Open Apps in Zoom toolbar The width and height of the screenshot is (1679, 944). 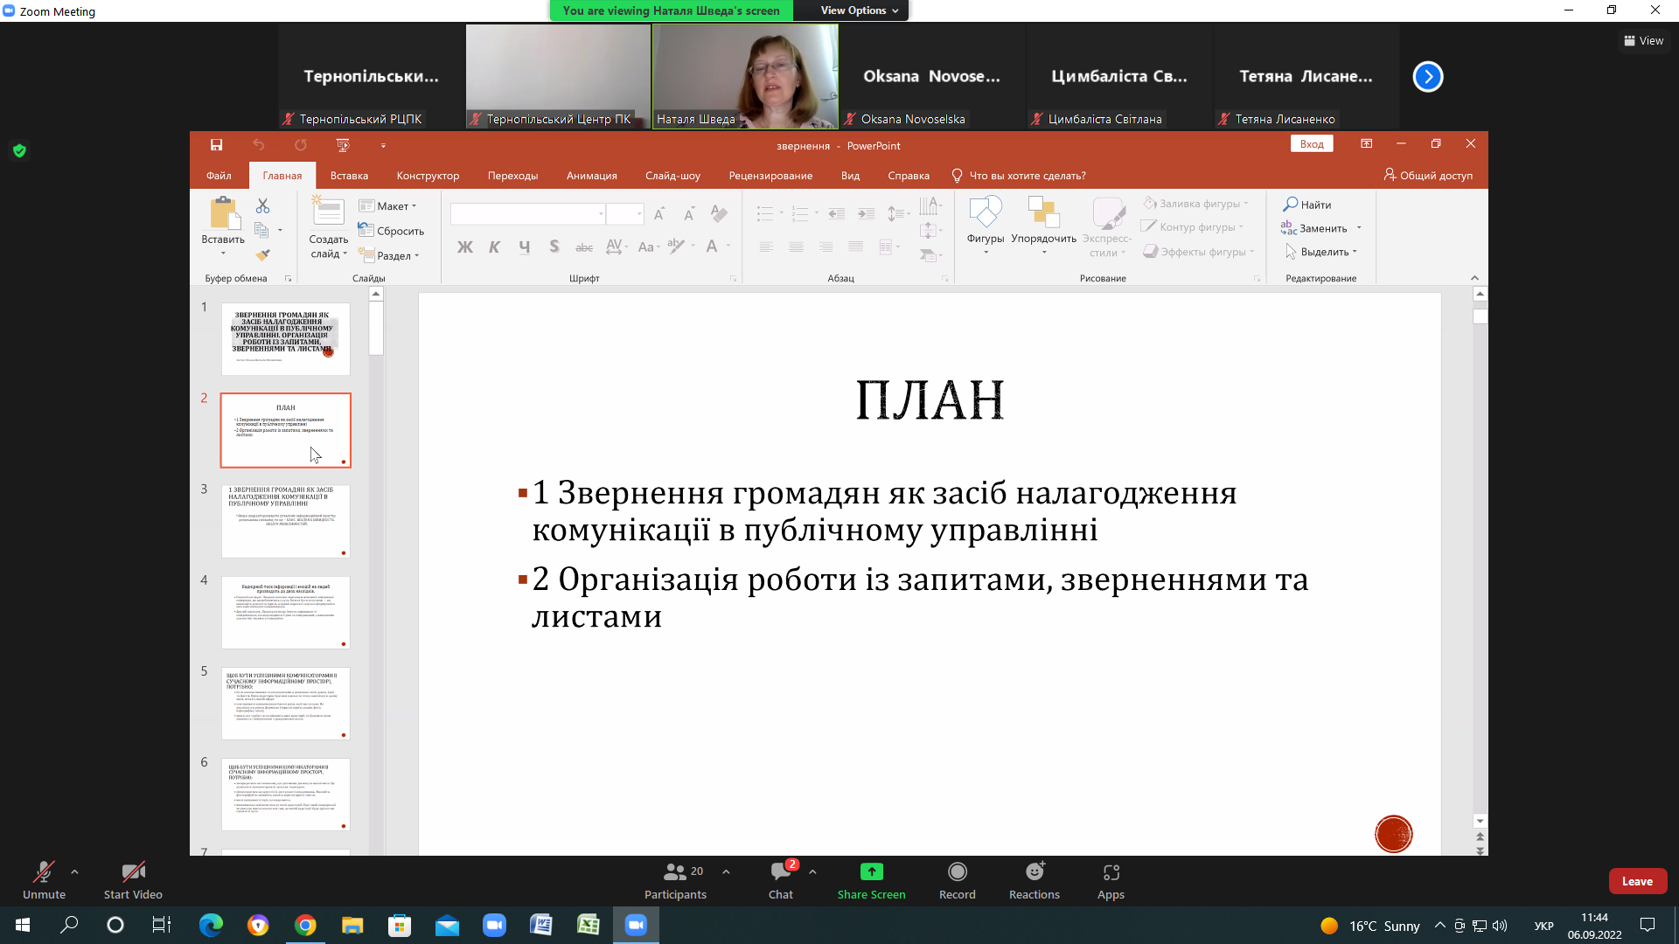click(x=1111, y=880)
